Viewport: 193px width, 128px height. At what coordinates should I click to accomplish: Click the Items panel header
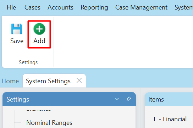coord(169,99)
